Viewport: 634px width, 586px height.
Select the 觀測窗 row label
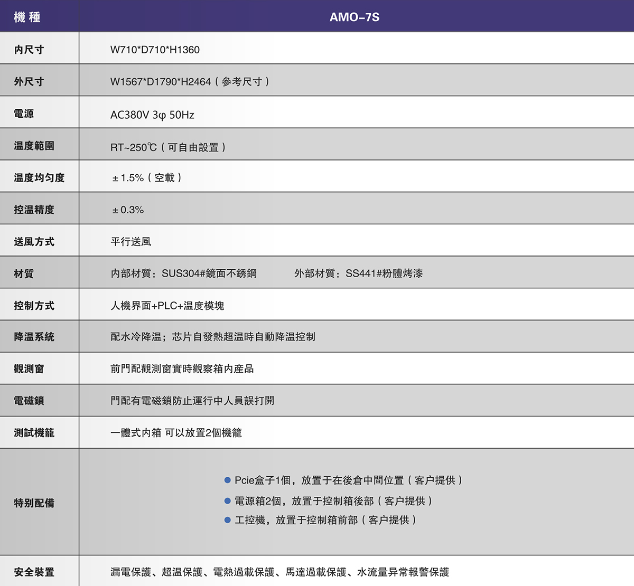pyautogui.click(x=29, y=368)
